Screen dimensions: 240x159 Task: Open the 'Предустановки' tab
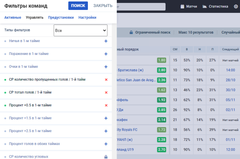61,17
